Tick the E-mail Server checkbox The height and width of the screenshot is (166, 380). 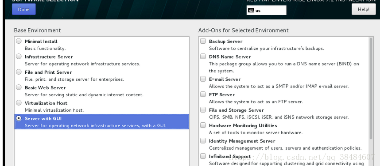[x=203, y=79]
